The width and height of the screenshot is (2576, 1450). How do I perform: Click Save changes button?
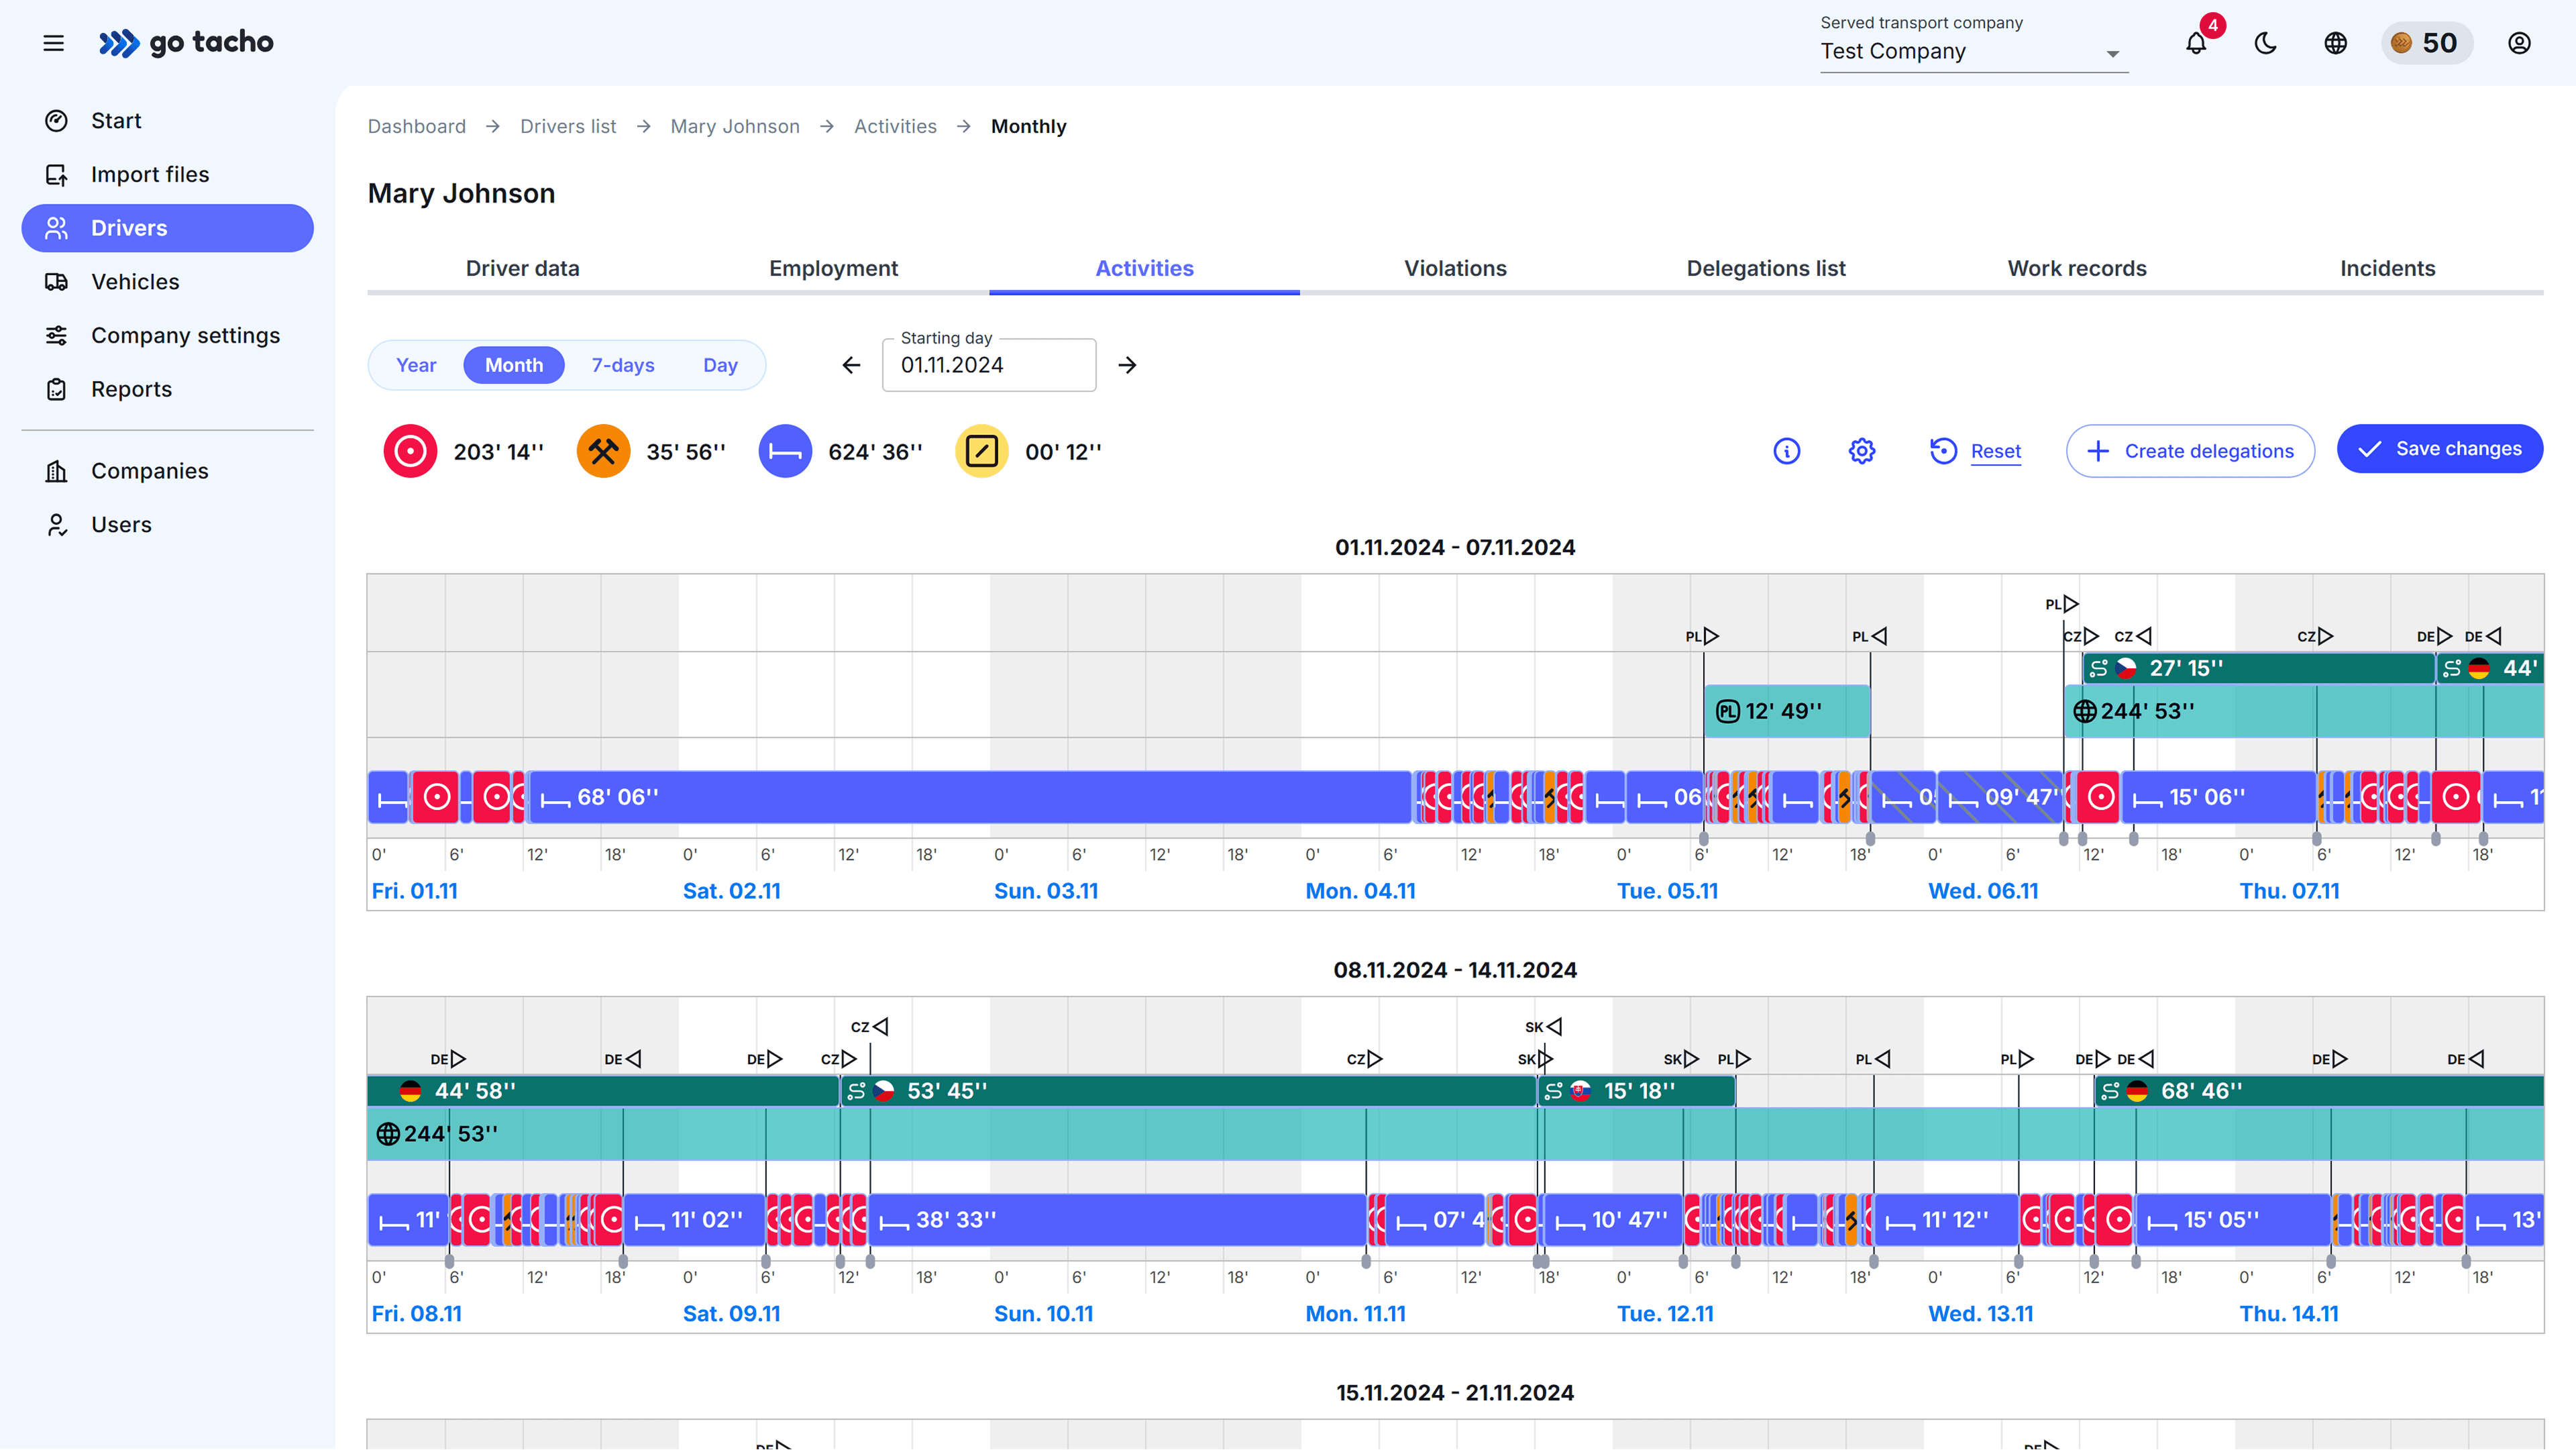coord(2440,449)
